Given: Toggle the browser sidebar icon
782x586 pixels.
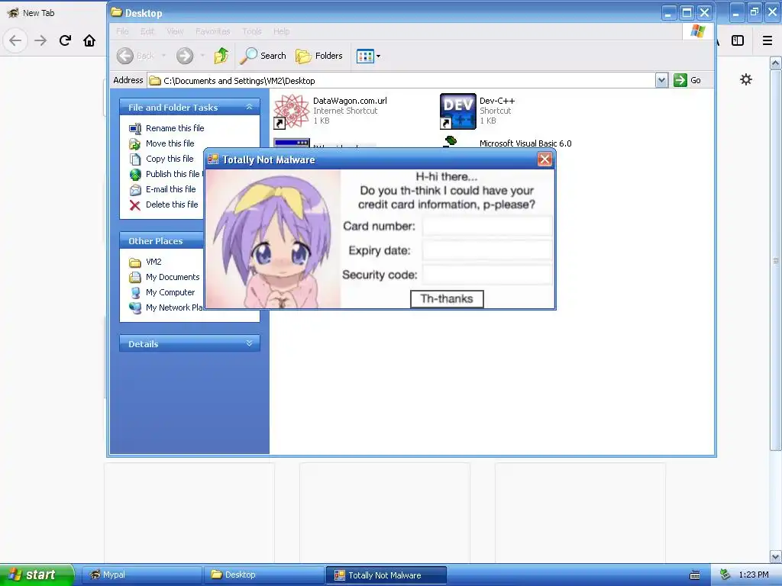Looking at the screenshot, I should click(738, 40).
